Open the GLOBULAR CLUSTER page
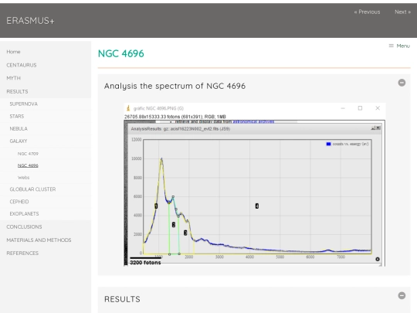This screenshot has width=417, height=313. [x=32, y=189]
